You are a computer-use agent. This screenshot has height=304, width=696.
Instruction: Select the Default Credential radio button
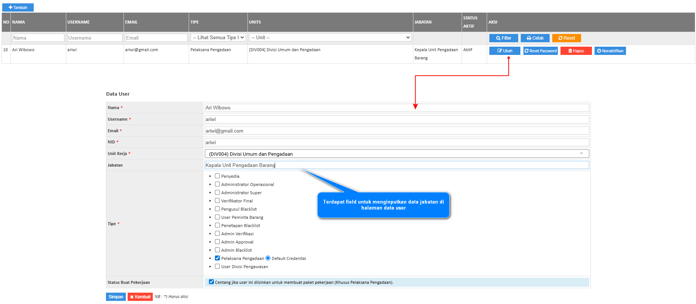click(x=268, y=258)
